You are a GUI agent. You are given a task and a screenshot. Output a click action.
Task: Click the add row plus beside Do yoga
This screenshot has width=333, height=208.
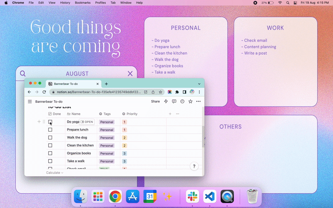coord(39,121)
